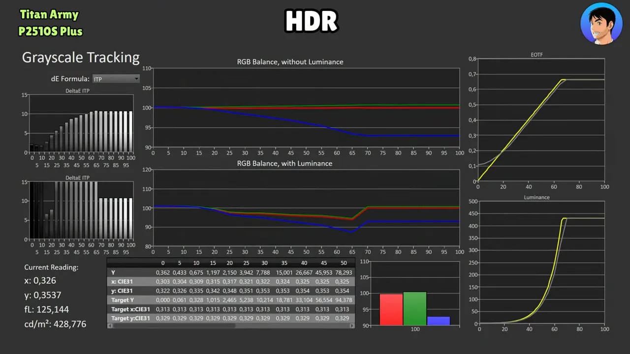630x354 pixels.
Task: Click the Current Reading label
Action: point(51,267)
